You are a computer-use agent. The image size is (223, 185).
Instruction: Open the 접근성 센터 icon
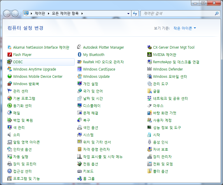click(10, 171)
